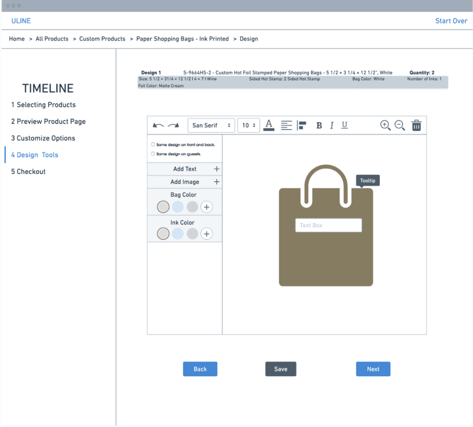Click the undo arrow icon

158,125
